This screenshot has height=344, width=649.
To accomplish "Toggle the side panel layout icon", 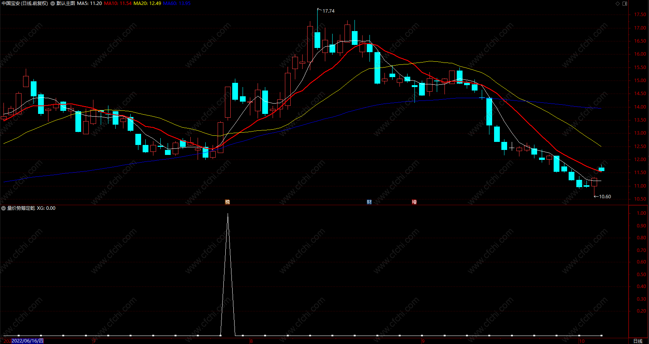I will (625, 3).
